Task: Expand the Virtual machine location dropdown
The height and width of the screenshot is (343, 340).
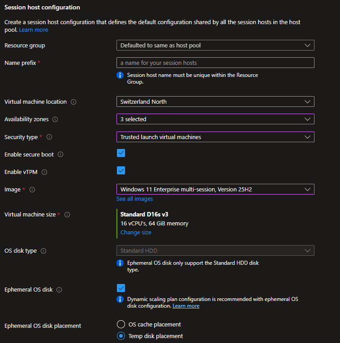Action: click(215, 102)
